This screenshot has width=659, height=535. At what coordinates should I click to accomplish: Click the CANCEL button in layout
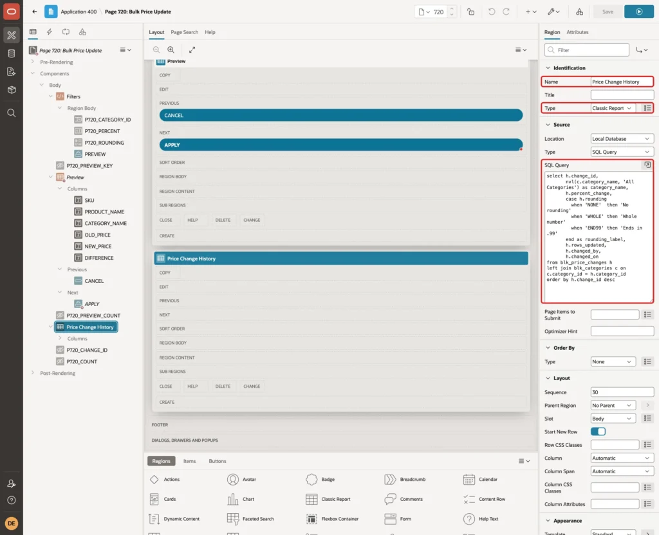pos(341,116)
